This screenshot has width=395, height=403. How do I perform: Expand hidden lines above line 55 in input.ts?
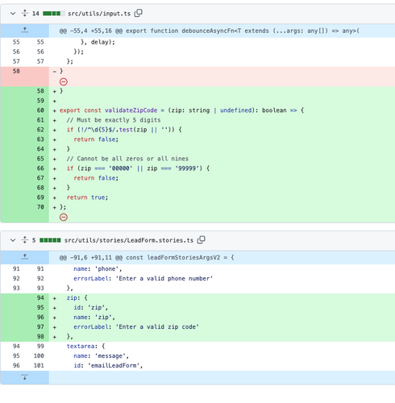(25, 31)
